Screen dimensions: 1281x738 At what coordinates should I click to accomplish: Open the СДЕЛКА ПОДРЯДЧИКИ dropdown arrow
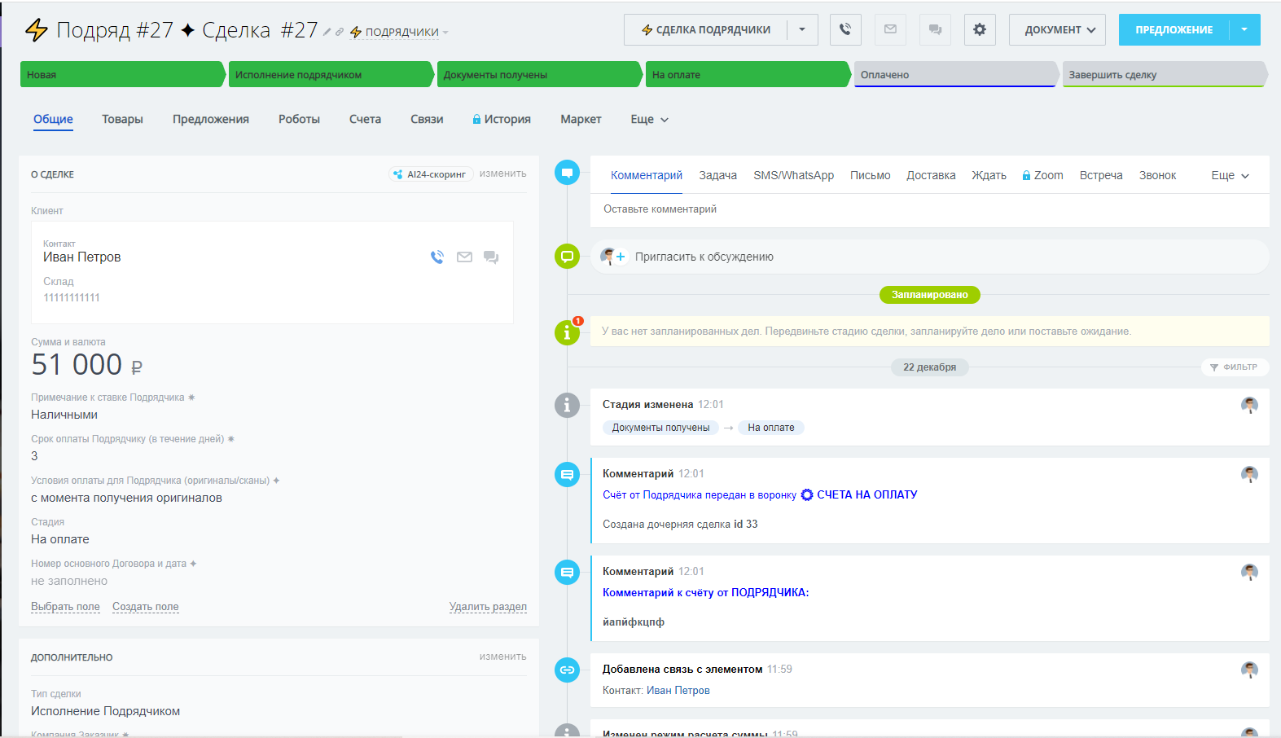(802, 30)
